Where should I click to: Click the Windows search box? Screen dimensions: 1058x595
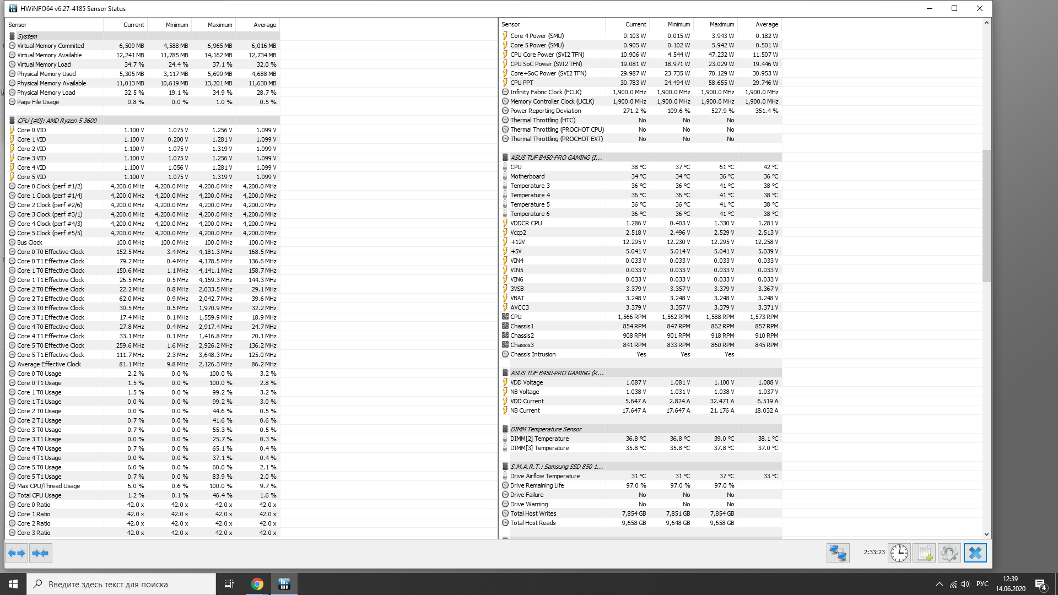pyautogui.click(x=121, y=584)
